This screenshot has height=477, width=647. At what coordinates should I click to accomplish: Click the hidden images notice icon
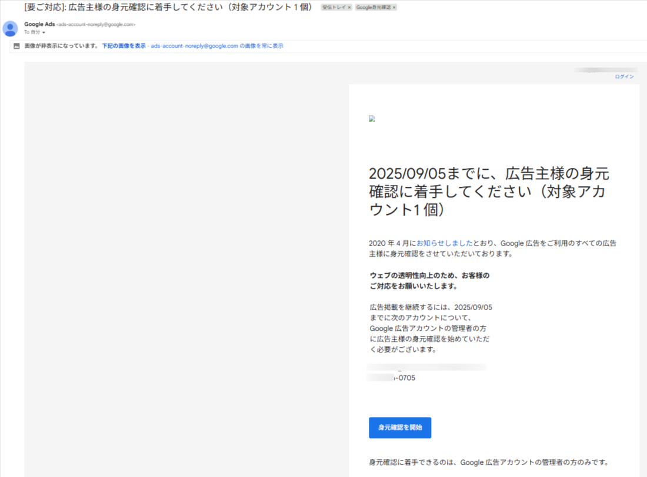click(16, 46)
